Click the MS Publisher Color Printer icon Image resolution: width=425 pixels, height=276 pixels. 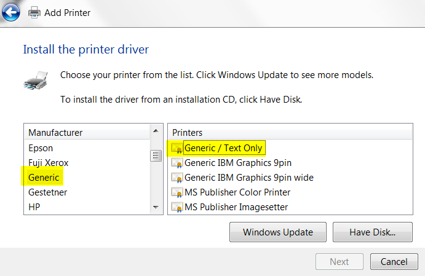coord(177,192)
